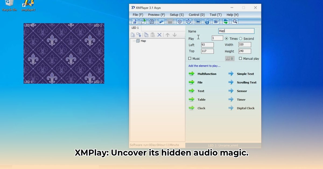The width and height of the screenshot is (323, 169).
Task: Click the Name input field
Action: [x=236, y=31]
